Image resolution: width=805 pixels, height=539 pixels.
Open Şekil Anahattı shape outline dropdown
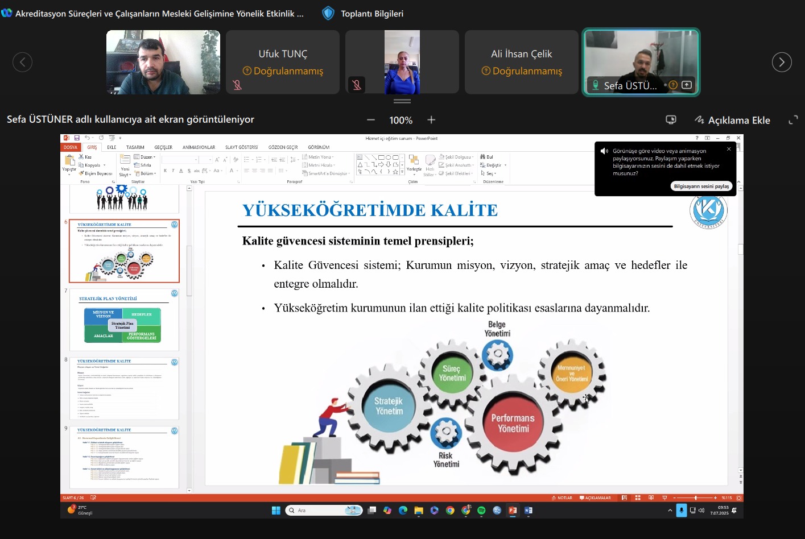pyautogui.click(x=456, y=165)
